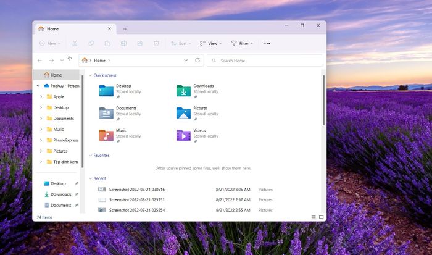Open the Videos folder in Quick access
The height and width of the screenshot is (255, 432).
coord(184,136)
